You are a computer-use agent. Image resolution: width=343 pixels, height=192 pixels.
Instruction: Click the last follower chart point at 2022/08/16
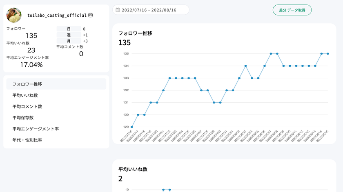coord(328,53)
